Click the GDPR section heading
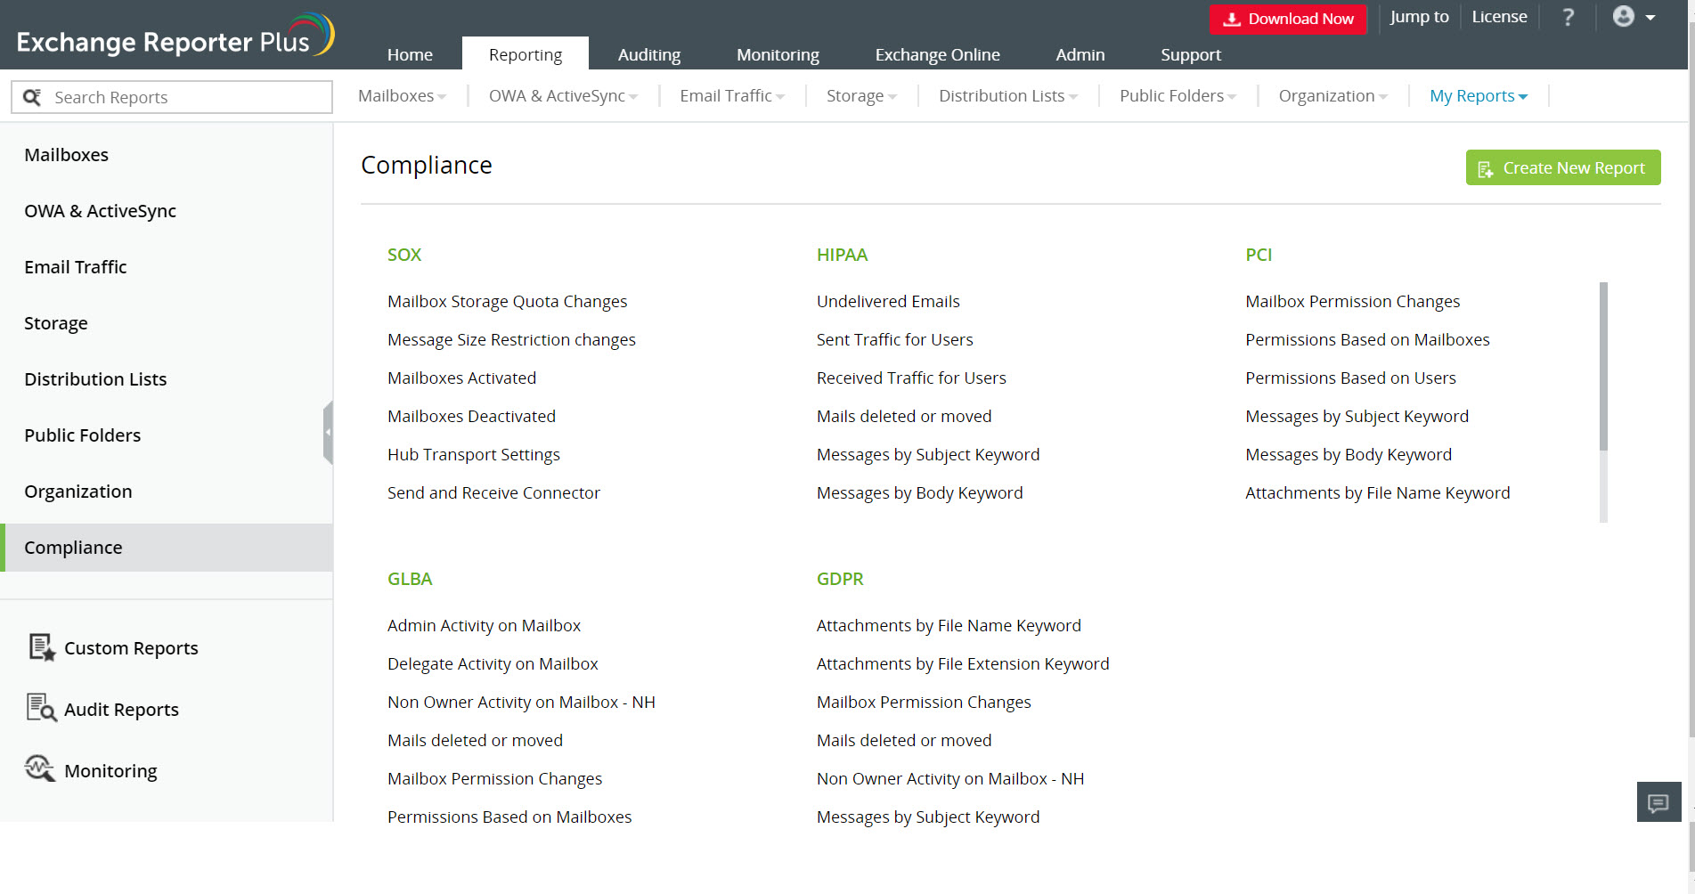1695x894 pixels. tap(840, 579)
